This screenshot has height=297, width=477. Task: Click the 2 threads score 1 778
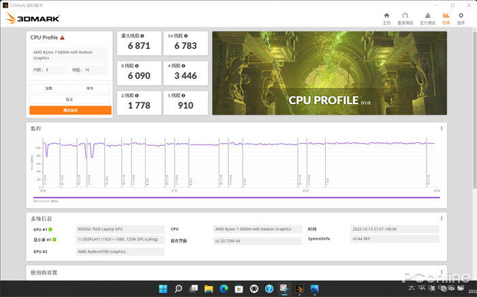pos(139,106)
